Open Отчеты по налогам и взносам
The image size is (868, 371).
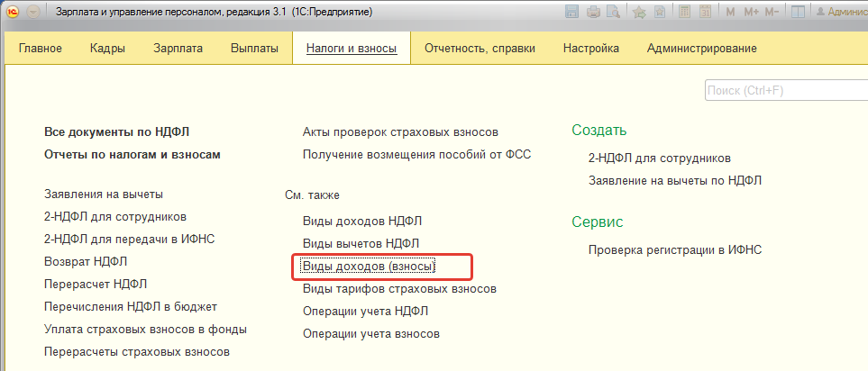132,155
